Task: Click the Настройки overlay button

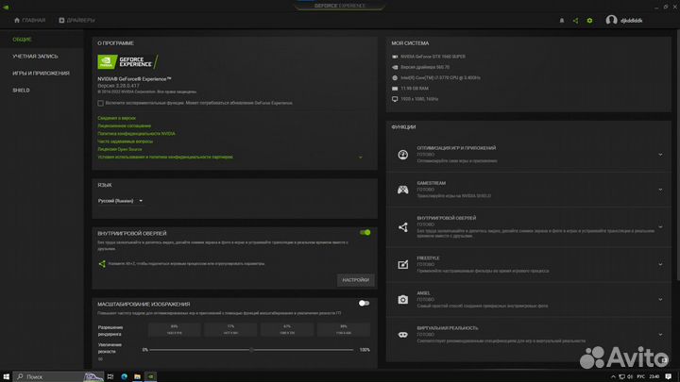Action: pos(355,280)
